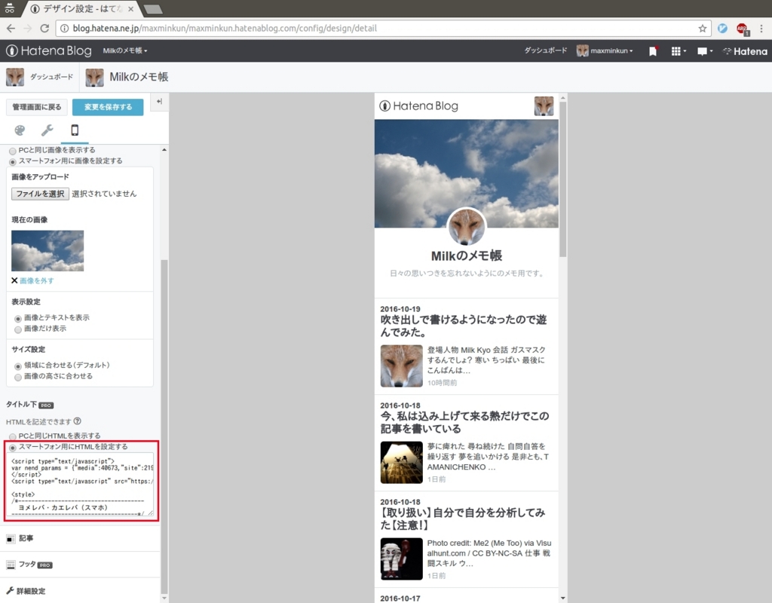The width and height of the screenshot is (772, 603).
Task: Expand the 詳細設定 section
Action: click(x=80, y=591)
